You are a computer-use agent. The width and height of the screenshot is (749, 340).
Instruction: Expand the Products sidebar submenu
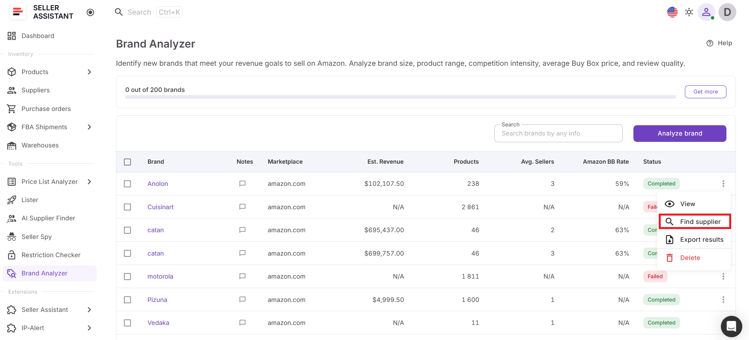coord(89,72)
